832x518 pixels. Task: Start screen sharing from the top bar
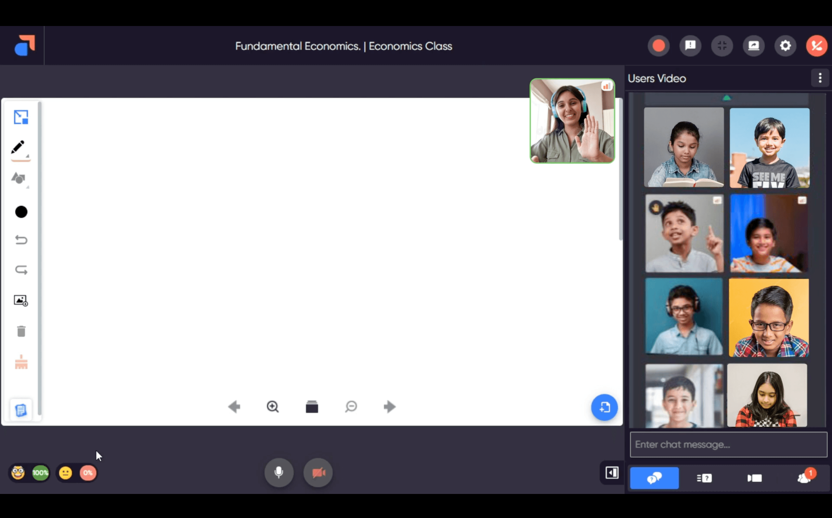pyautogui.click(x=754, y=45)
